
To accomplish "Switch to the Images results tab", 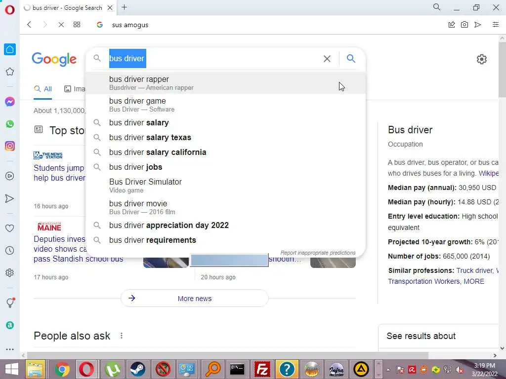I will 75,89.
